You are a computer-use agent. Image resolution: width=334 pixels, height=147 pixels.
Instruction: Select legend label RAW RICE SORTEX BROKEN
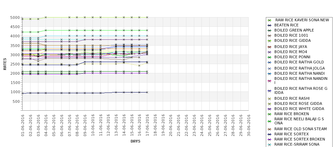[x=299, y=139]
